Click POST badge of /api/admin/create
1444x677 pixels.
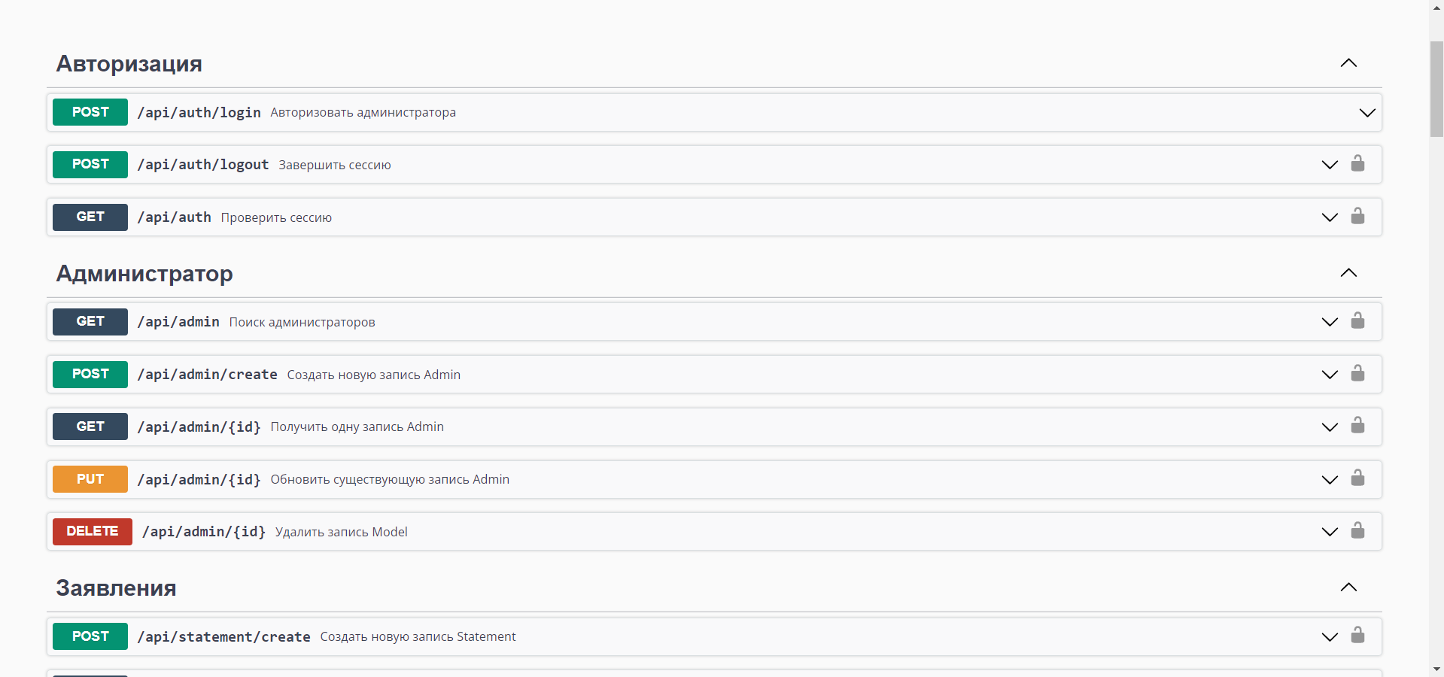click(90, 374)
